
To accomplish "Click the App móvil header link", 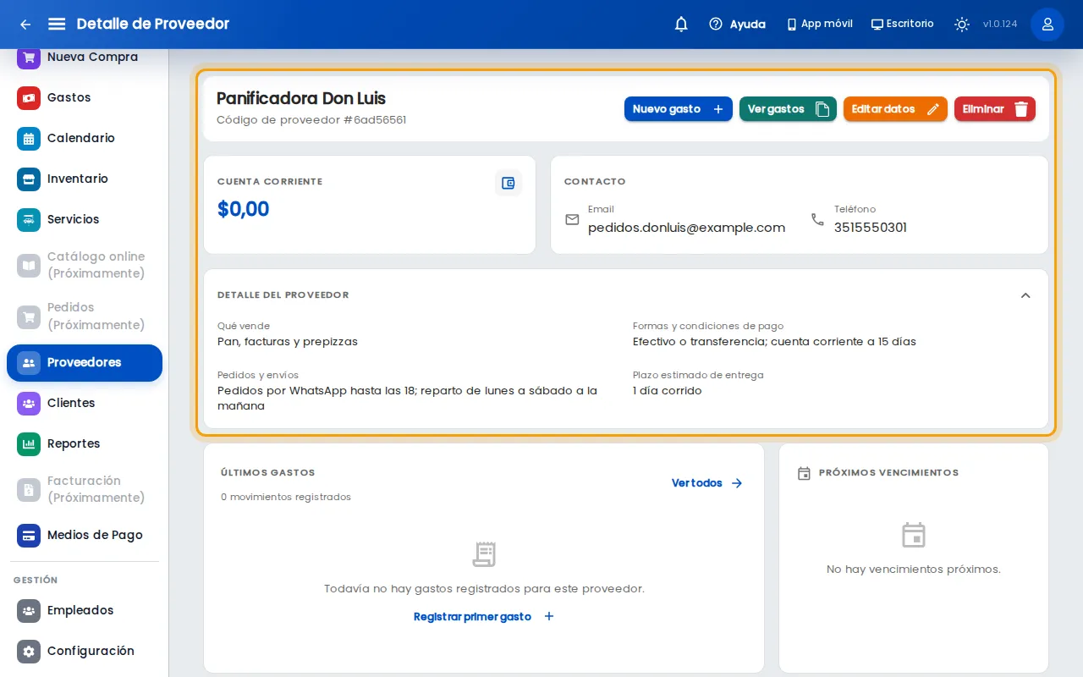I will click(x=819, y=25).
